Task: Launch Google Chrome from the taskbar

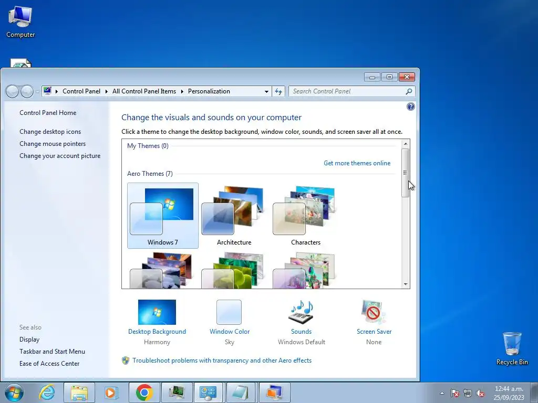Action: (144, 393)
